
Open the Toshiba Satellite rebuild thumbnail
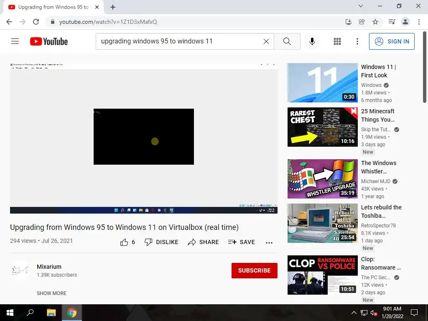coord(322,223)
